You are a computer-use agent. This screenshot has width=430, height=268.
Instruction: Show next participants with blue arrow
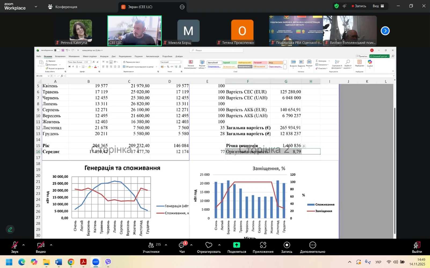point(385,31)
